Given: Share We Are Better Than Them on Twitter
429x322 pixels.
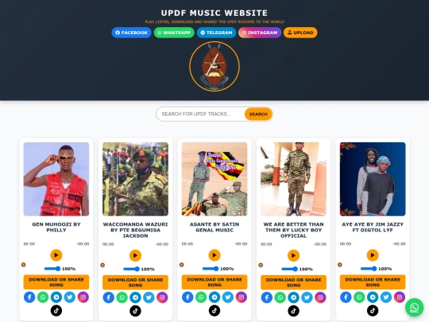Looking at the screenshot, I should coord(307,297).
